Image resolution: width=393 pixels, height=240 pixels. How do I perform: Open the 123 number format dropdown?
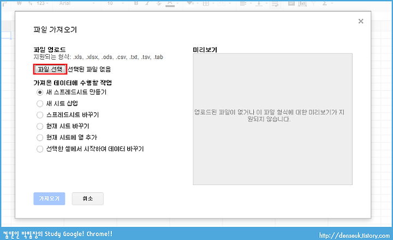tap(42, 3)
